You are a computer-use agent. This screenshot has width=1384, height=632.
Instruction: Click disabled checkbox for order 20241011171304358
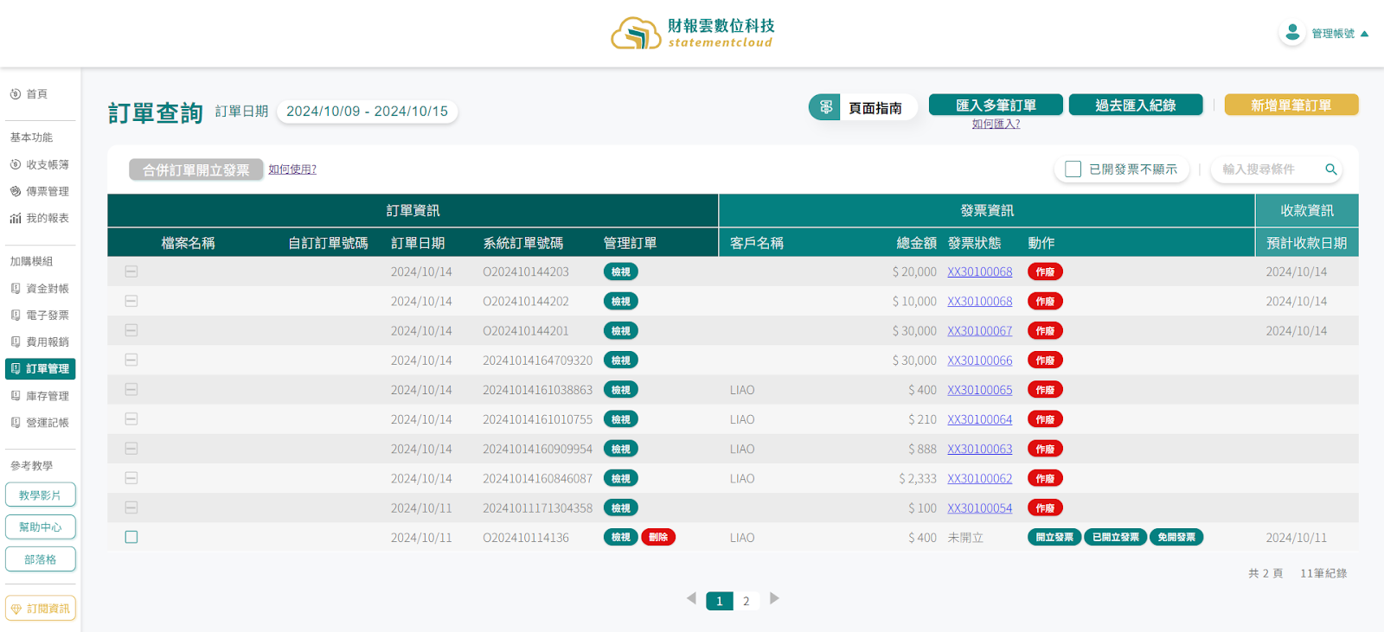131,508
